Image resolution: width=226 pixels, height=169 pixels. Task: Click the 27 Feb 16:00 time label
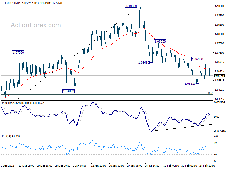point(207,166)
